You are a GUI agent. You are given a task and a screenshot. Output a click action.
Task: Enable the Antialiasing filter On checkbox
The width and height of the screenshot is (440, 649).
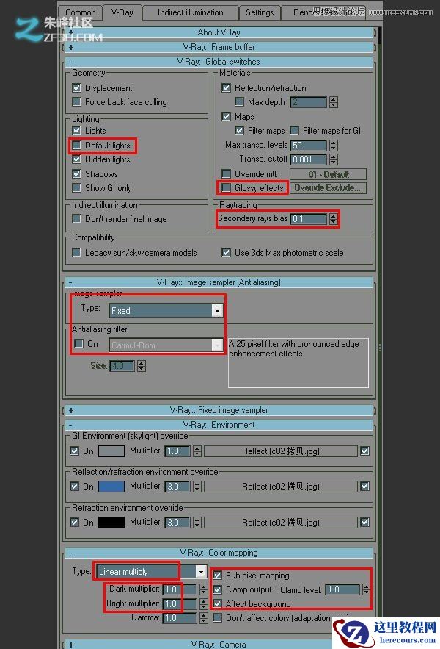78,343
